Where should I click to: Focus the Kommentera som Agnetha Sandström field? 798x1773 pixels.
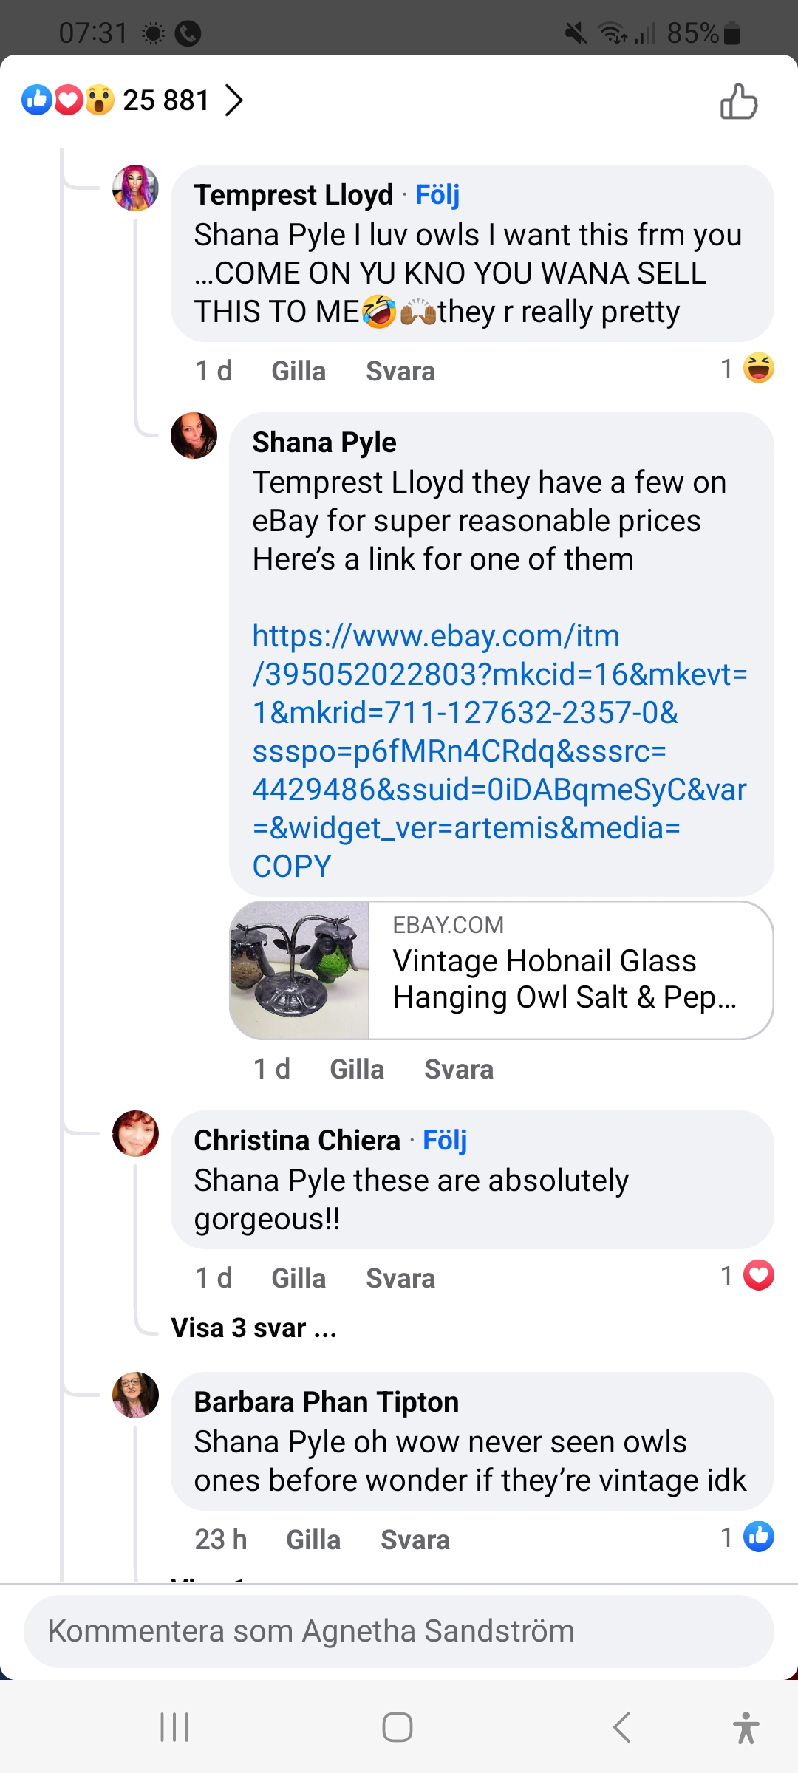[399, 1631]
